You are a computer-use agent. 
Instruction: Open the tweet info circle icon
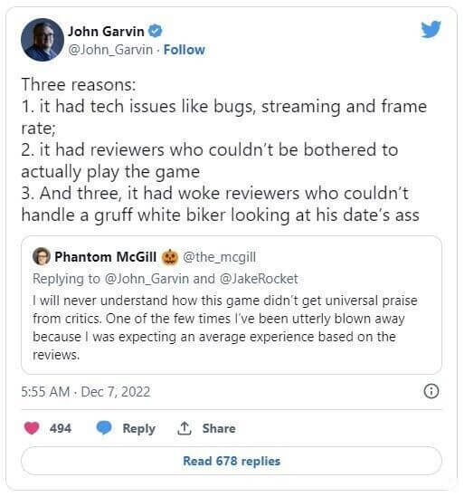pyautogui.click(x=431, y=391)
